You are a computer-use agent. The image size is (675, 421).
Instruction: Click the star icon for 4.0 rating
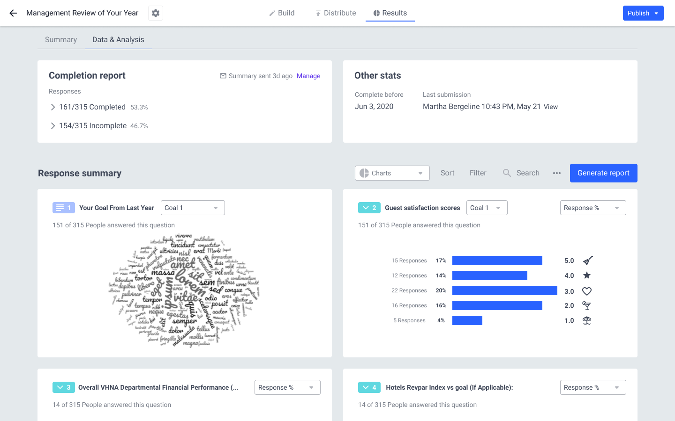pos(587,276)
